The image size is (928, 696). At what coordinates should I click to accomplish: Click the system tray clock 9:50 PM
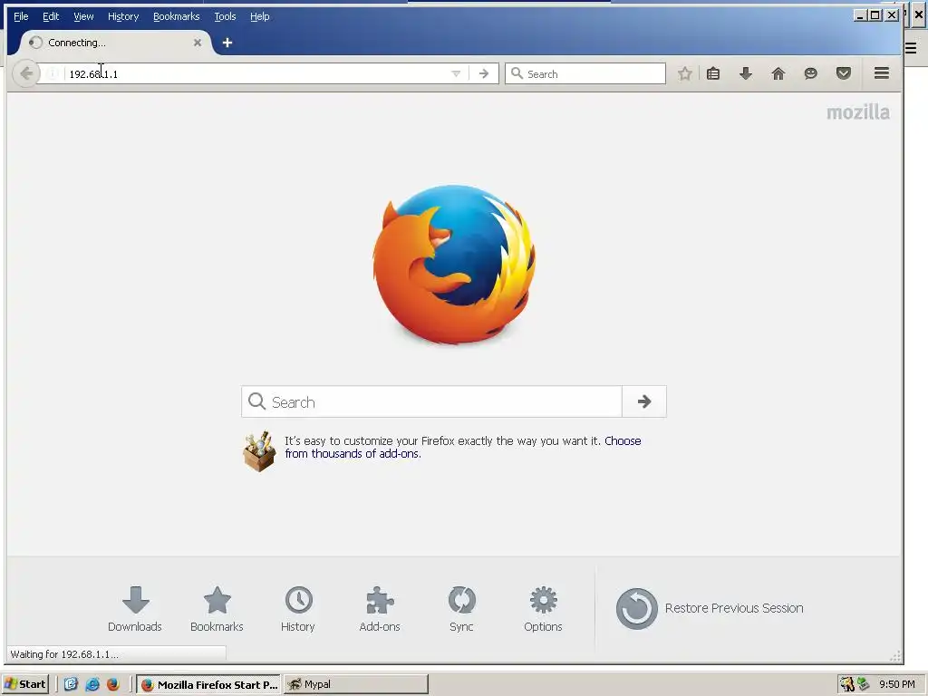897,684
